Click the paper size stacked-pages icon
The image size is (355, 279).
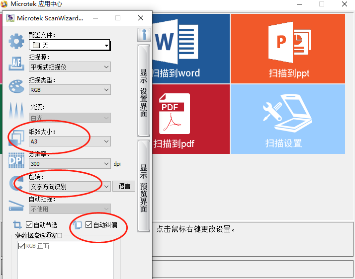(16, 137)
